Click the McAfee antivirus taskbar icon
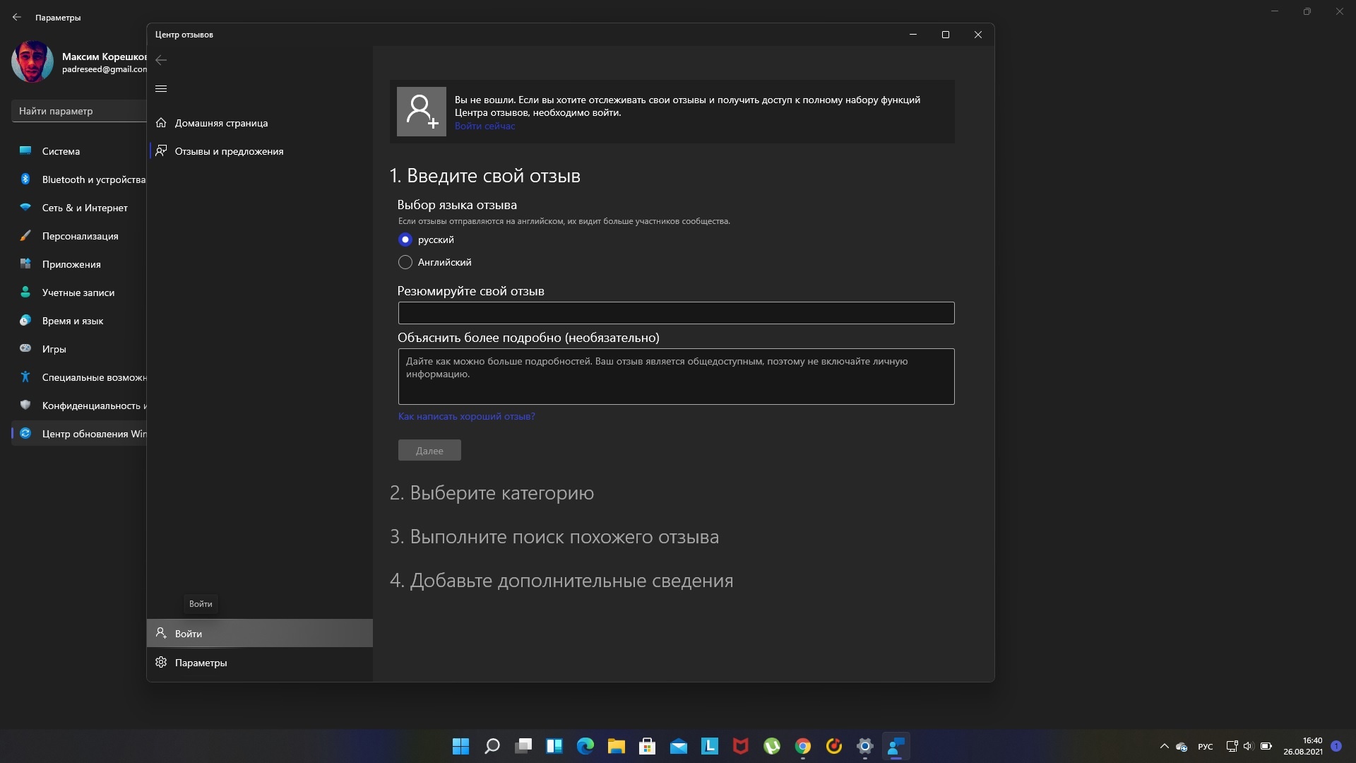Viewport: 1356px width, 763px height. (x=740, y=745)
